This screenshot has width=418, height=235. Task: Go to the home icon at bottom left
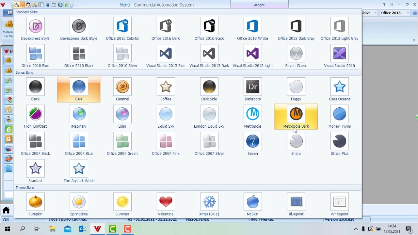click(x=6, y=210)
